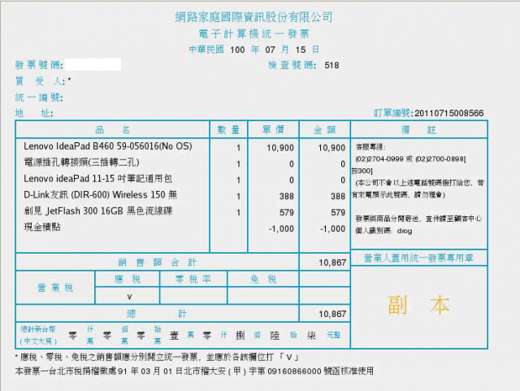Click the title 電子計算機統一發票
Viewport: 520px width, 391px height.
(x=253, y=34)
